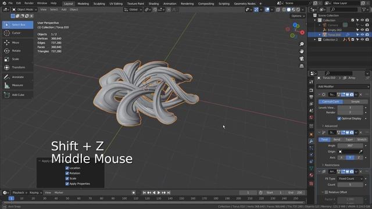The width and height of the screenshot is (372, 209).
Task: Open the Modifiers wrench properties tab
Action: click(x=312, y=141)
